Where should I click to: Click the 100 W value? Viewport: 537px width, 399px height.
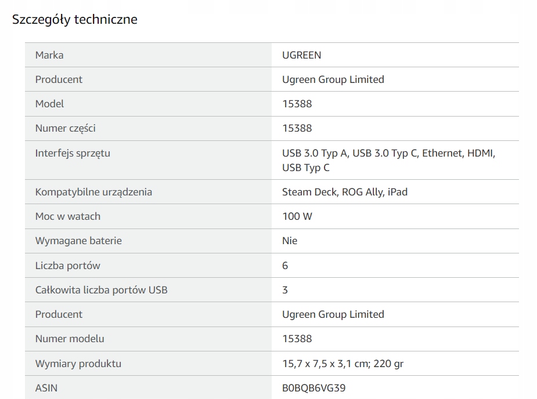[x=297, y=216]
